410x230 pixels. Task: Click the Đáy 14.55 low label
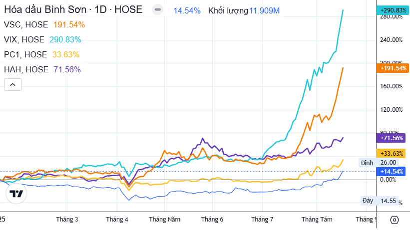coord(380,201)
